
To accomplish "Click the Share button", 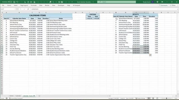I will pos(173,5).
